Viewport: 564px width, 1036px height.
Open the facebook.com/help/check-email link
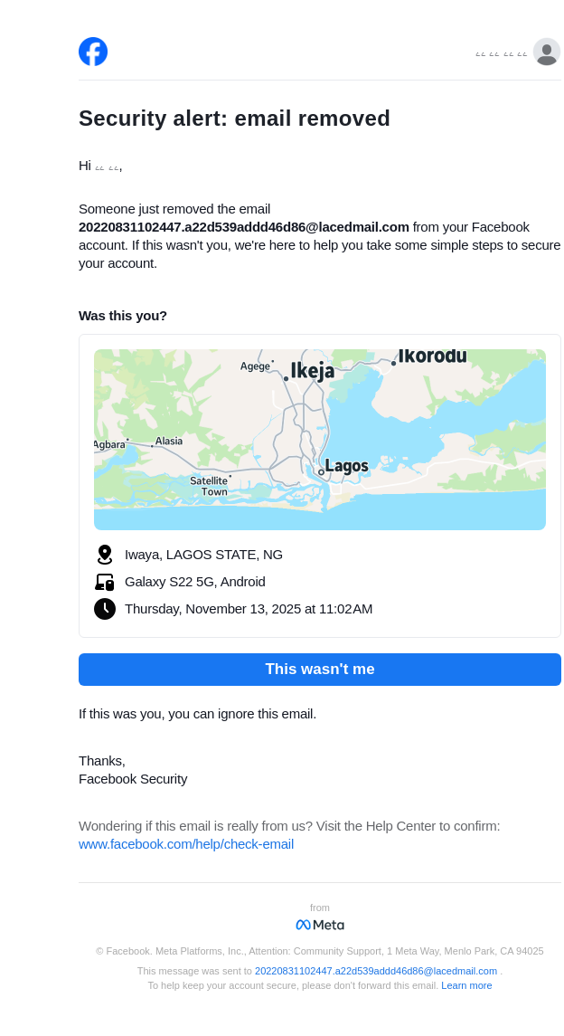coord(186,844)
